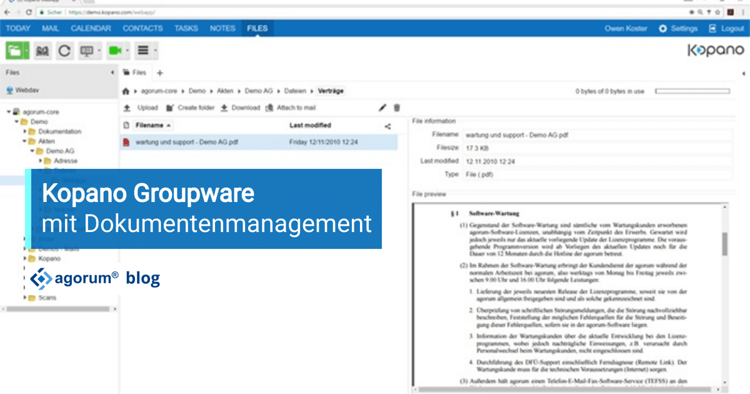750x394 pixels.
Task: Open the dropdown arrow beside the hamburger icon
Action: (x=155, y=51)
